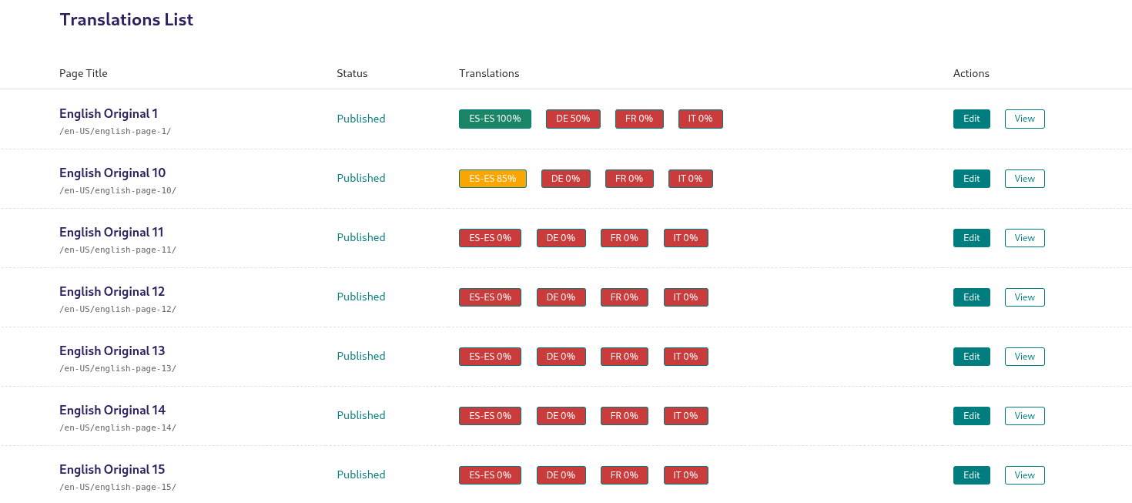Click the DE 0% badge for English Original 12

(561, 297)
